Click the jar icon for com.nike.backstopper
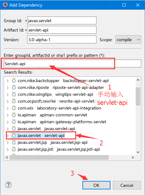The image size is (145, 195). (14, 80)
